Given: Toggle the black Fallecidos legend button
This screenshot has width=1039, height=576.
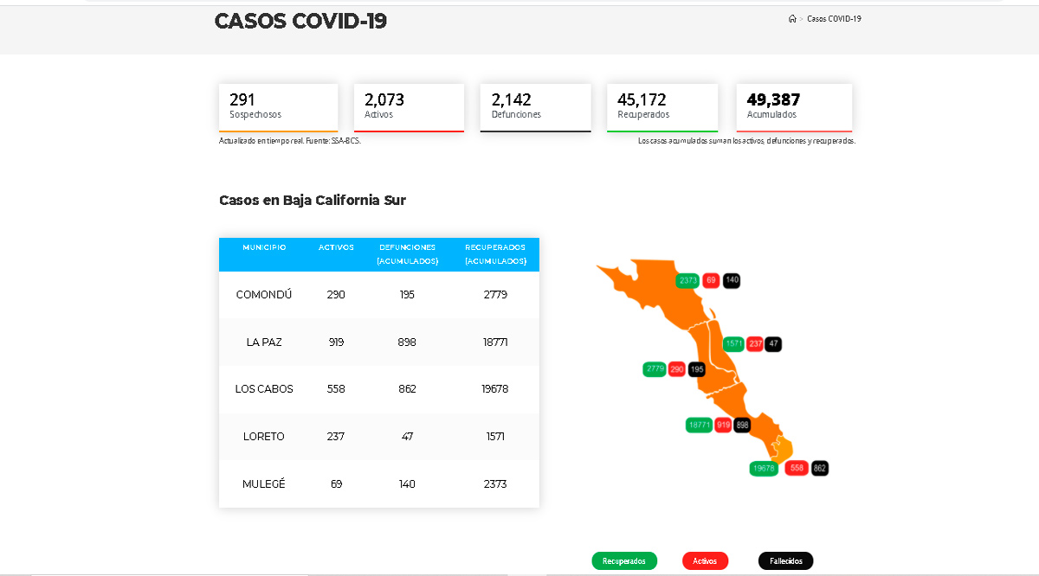Looking at the screenshot, I should pyautogui.click(x=785, y=561).
